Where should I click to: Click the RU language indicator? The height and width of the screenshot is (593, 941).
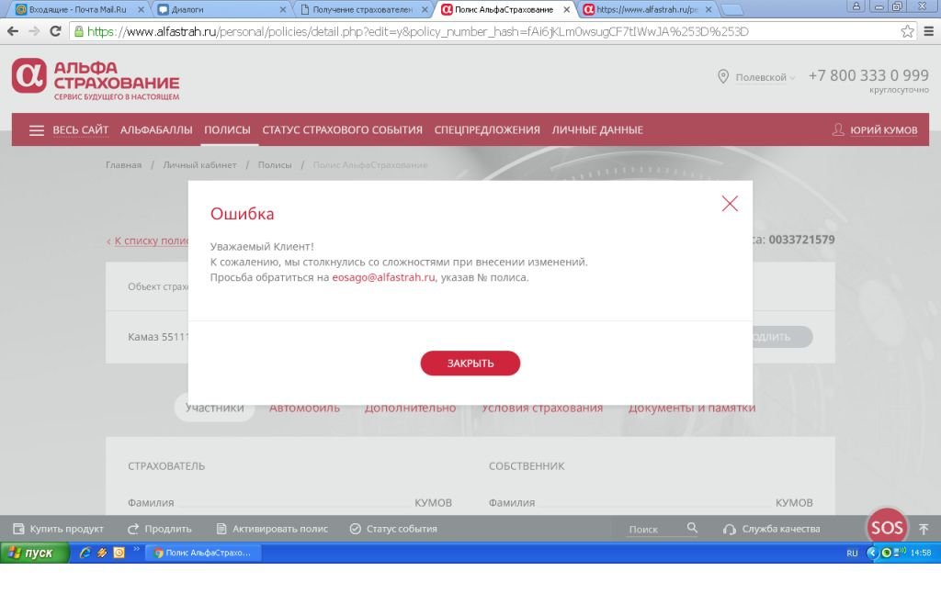point(852,554)
